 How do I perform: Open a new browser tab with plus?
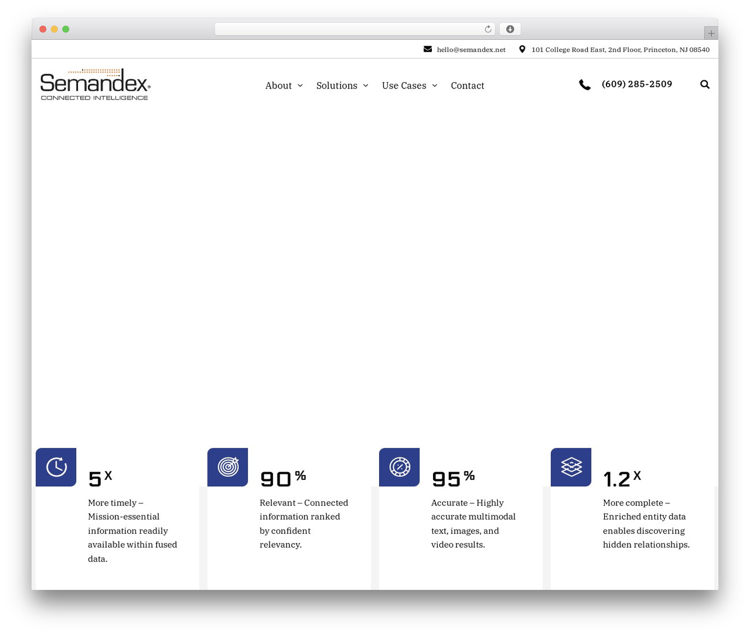[711, 33]
